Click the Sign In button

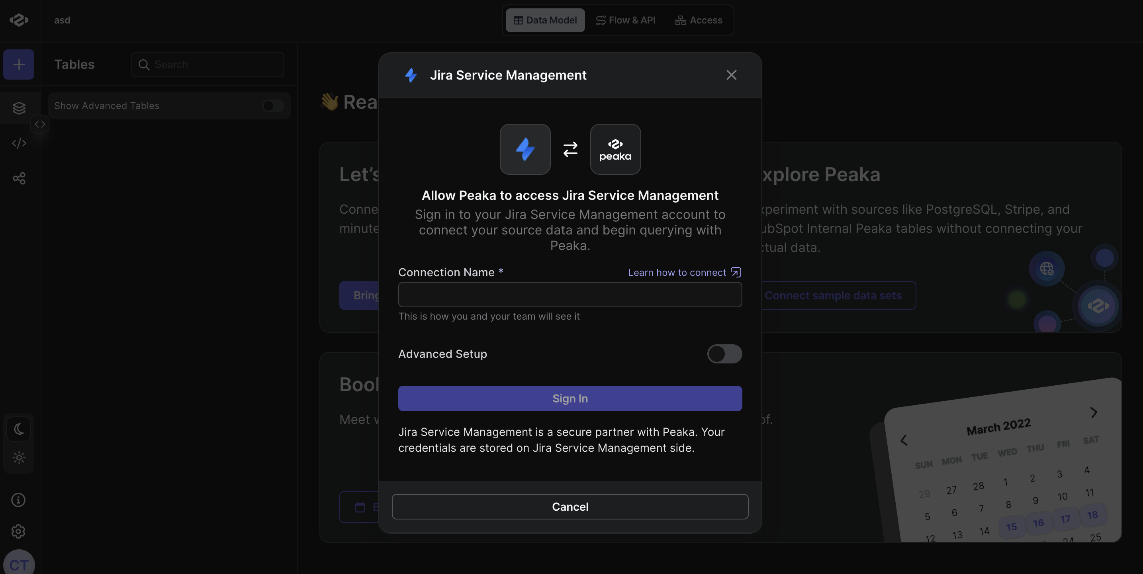coord(570,398)
